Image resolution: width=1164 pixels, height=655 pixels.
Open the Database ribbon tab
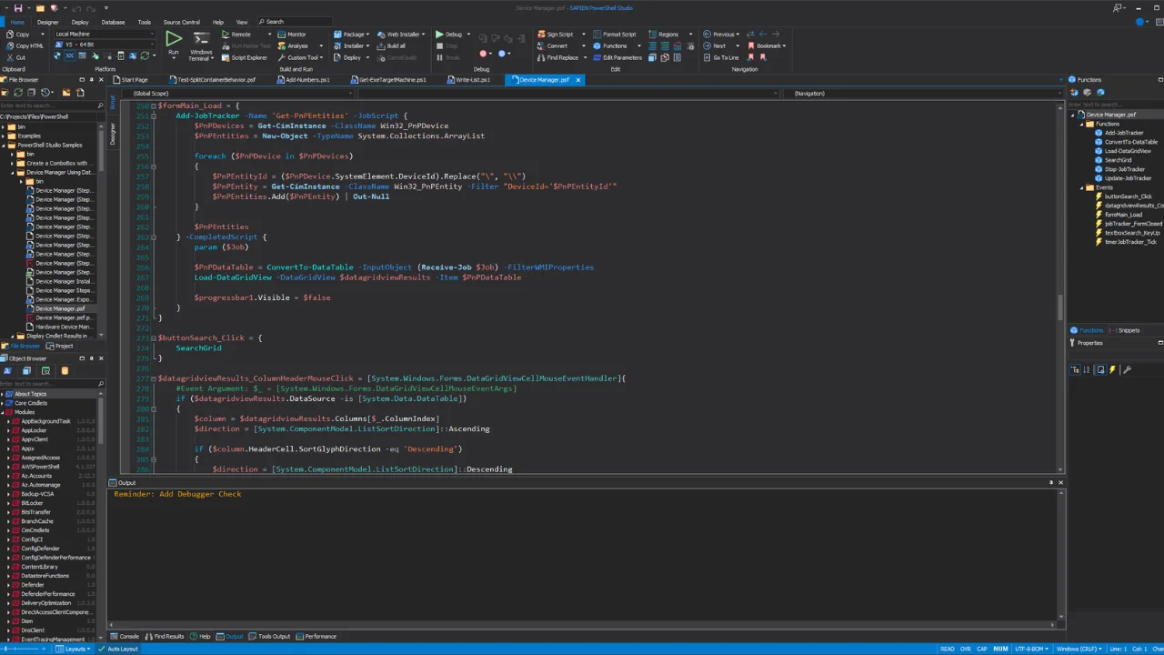113,22
